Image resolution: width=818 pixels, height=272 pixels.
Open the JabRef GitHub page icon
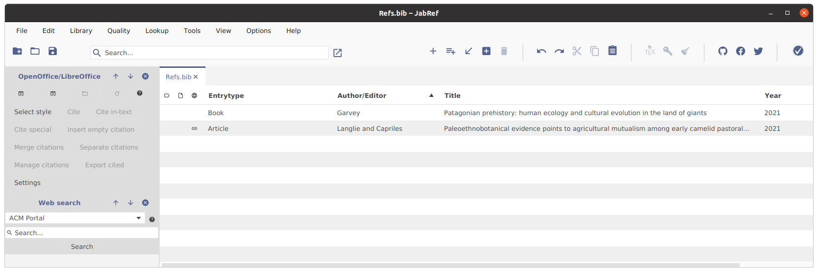click(723, 51)
